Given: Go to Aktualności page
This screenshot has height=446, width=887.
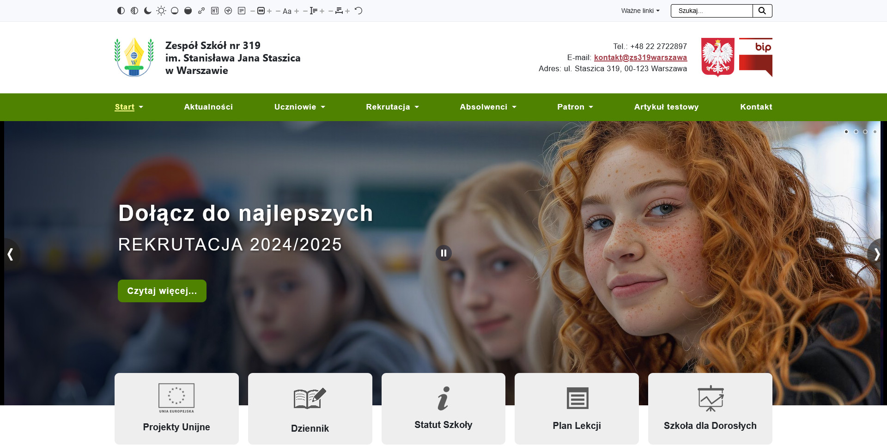Looking at the screenshot, I should coord(208,107).
